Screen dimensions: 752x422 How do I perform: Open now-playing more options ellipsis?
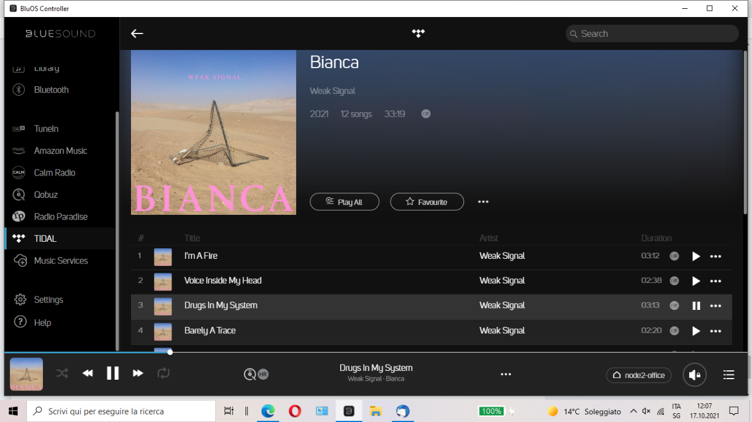point(506,374)
